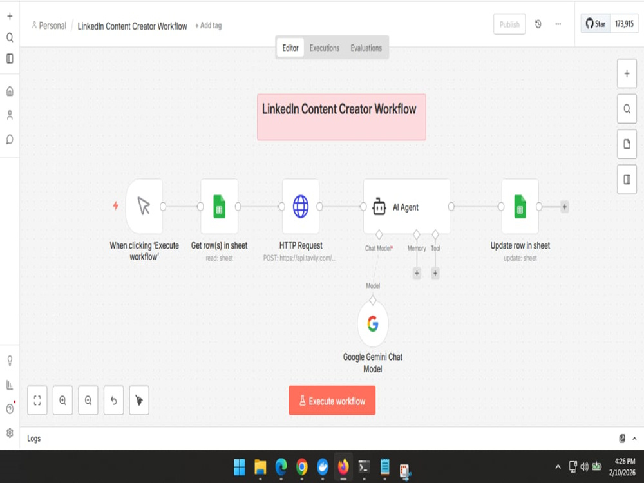644x483 pixels.
Task: Pop out the Logs panel icon
Action: [x=622, y=439]
